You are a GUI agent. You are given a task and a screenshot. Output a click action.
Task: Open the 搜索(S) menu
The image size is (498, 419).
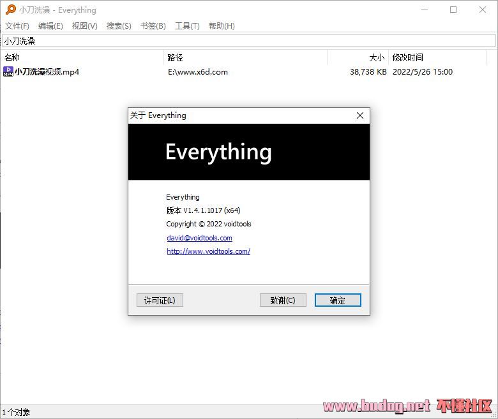point(119,26)
